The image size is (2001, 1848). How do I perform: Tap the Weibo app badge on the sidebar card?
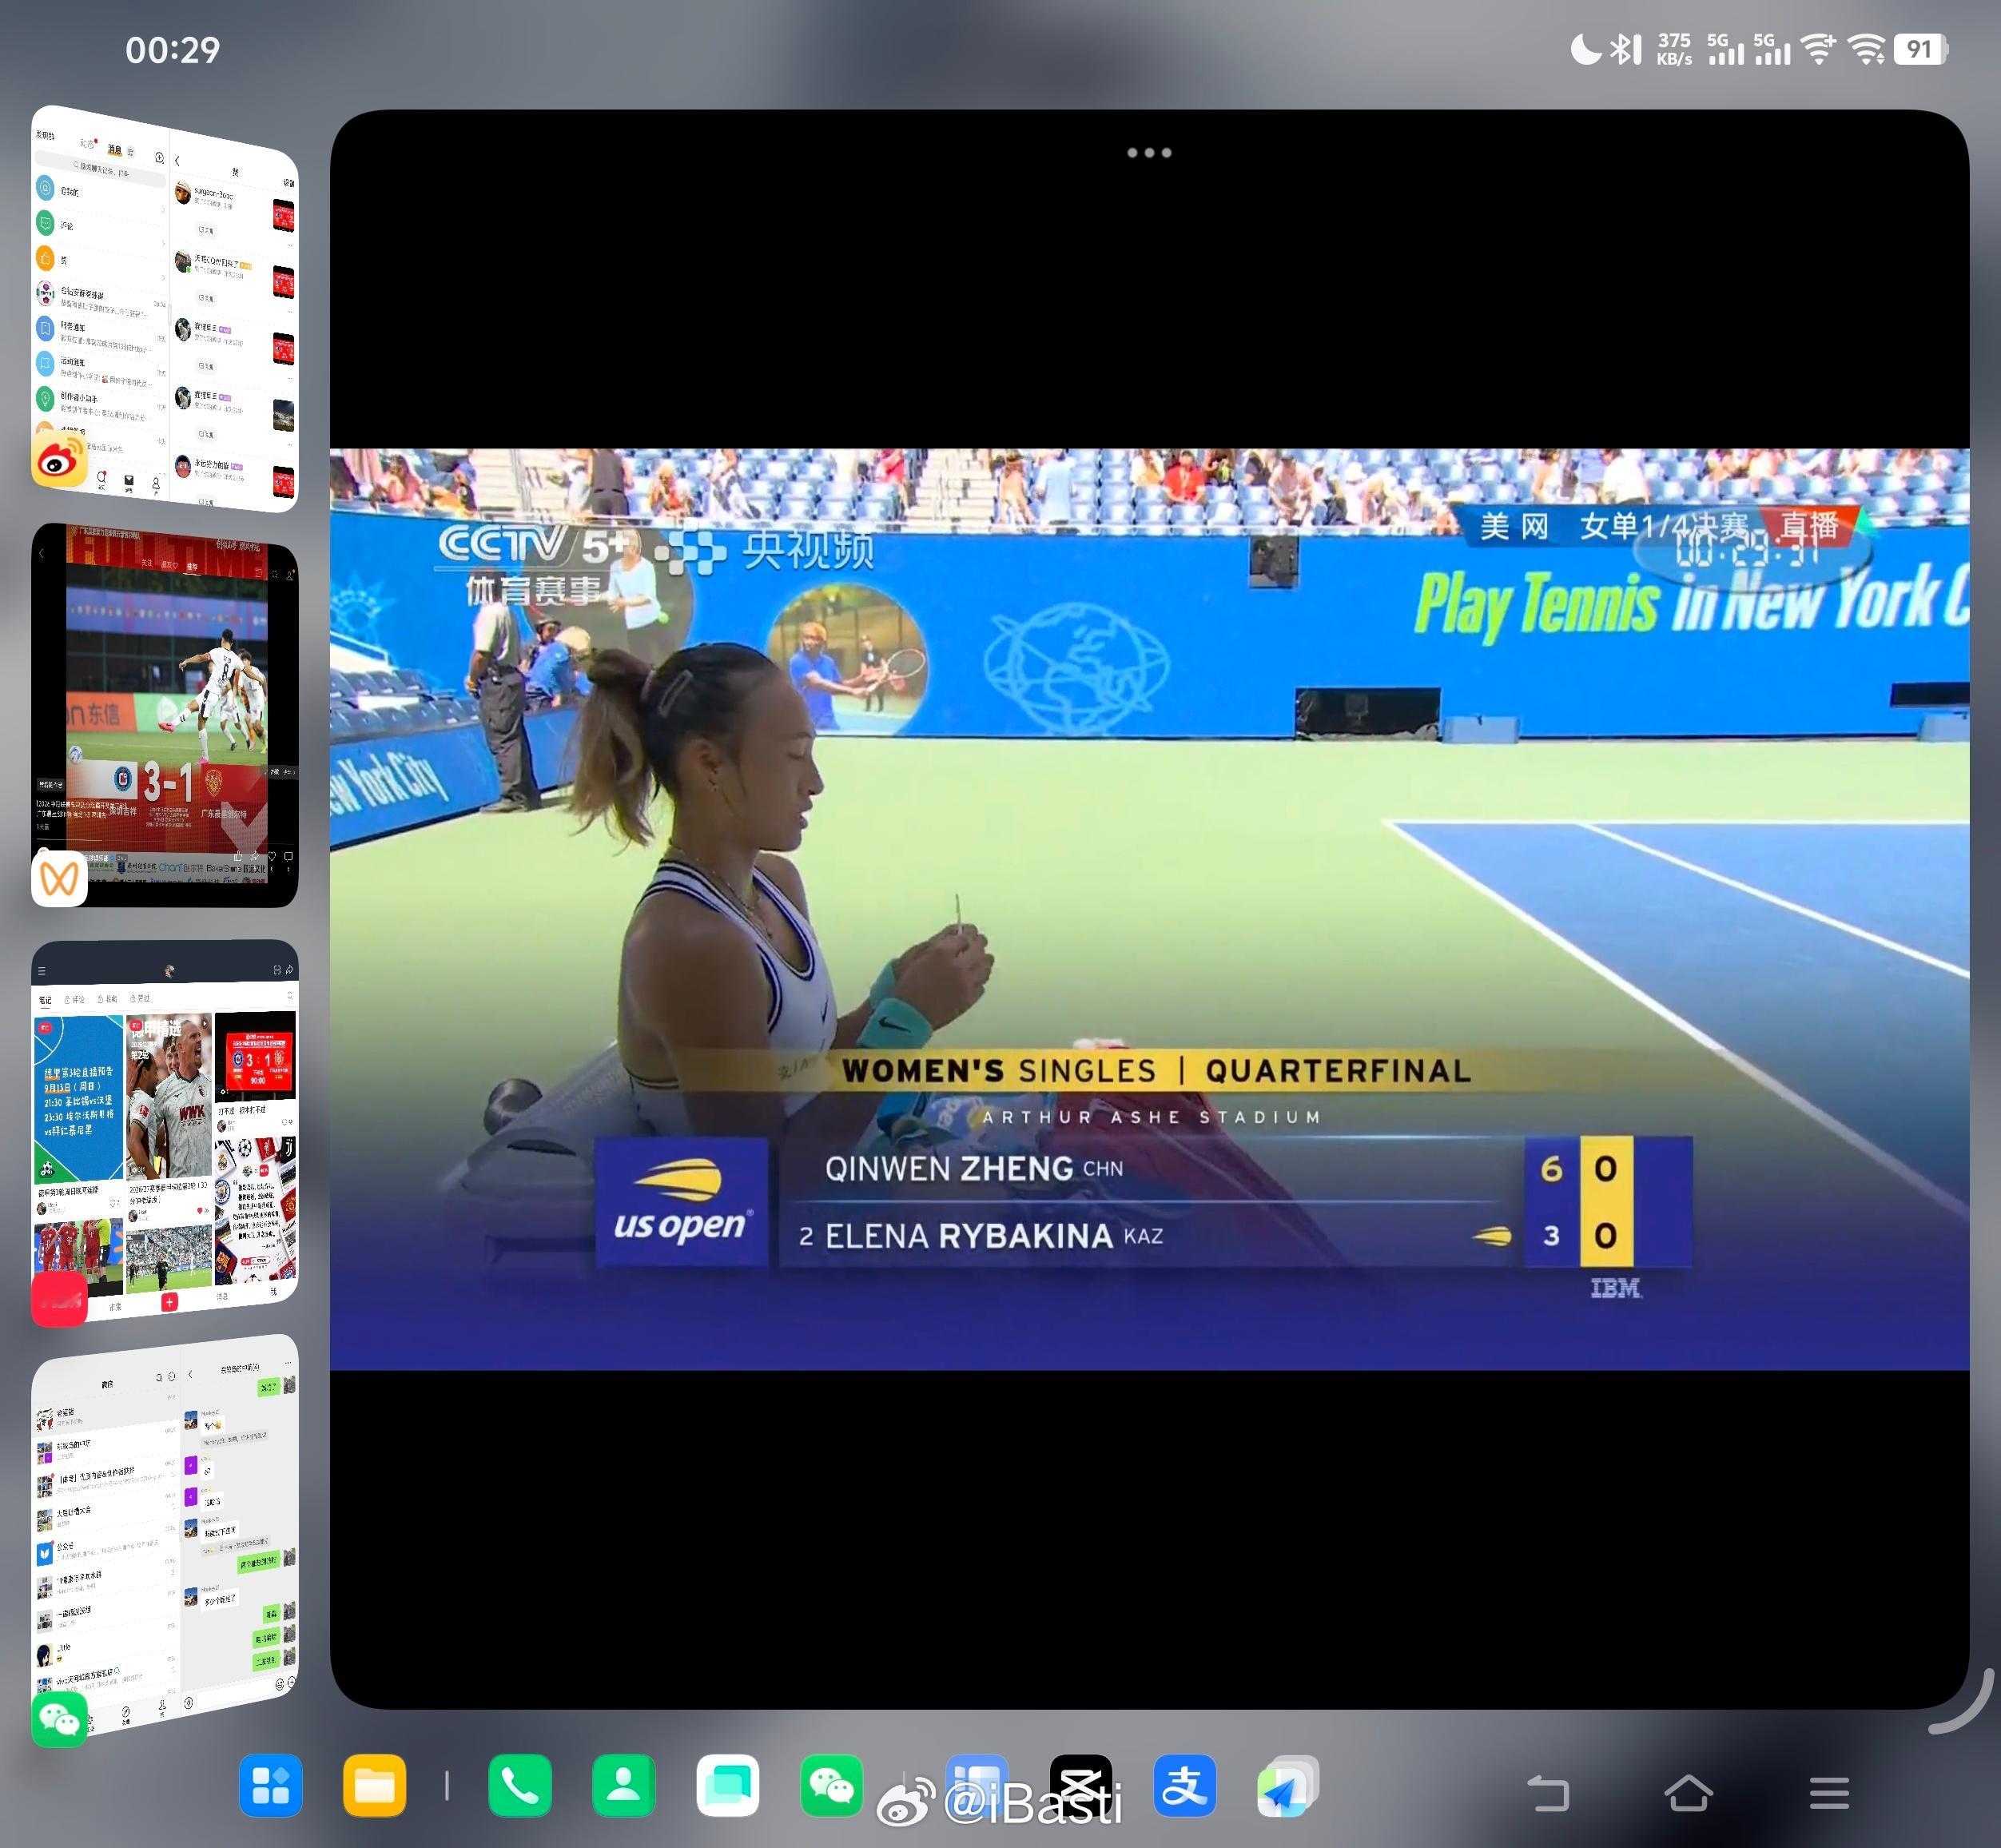pyautogui.click(x=60, y=458)
